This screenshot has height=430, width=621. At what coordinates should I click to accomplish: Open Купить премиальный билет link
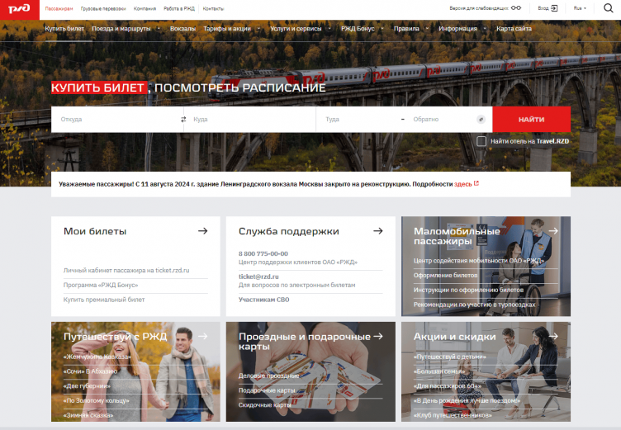pos(104,300)
